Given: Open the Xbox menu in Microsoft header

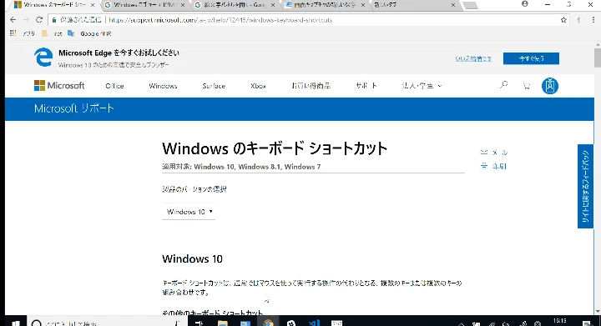Looking at the screenshot, I should tap(258, 86).
